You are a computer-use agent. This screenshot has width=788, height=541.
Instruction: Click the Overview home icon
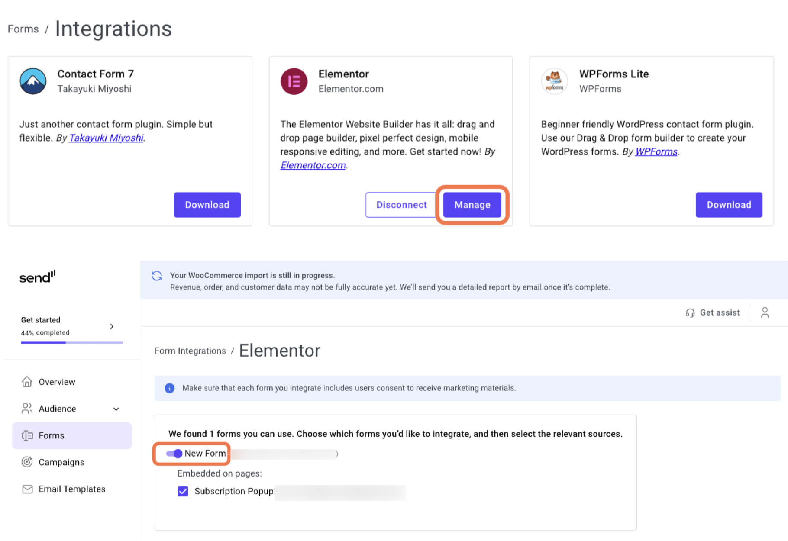tap(27, 382)
